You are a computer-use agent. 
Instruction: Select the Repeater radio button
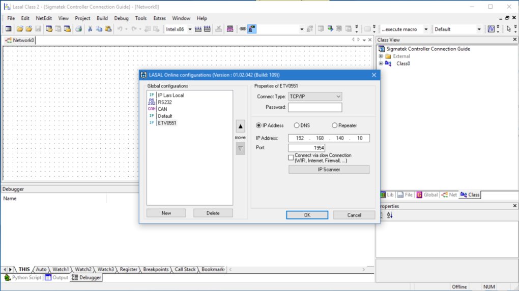pos(335,125)
